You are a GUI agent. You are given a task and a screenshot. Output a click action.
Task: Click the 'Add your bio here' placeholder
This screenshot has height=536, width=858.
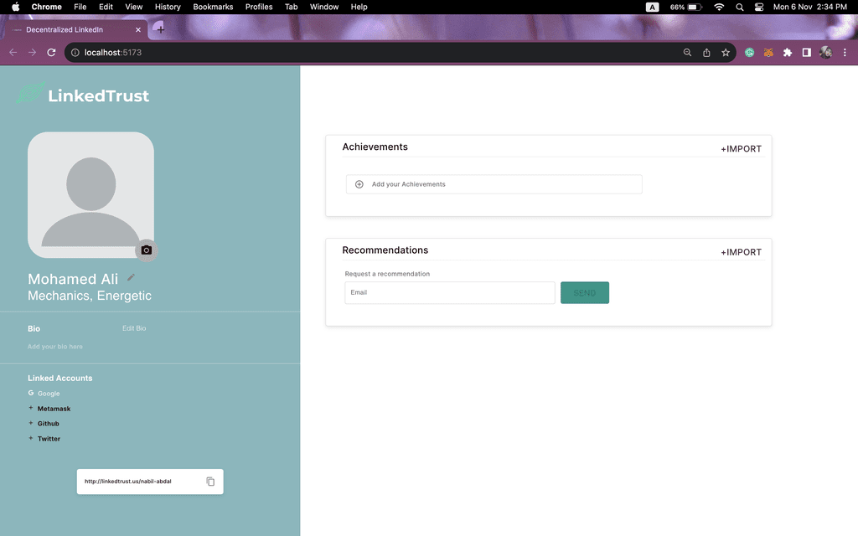point(55,347)
